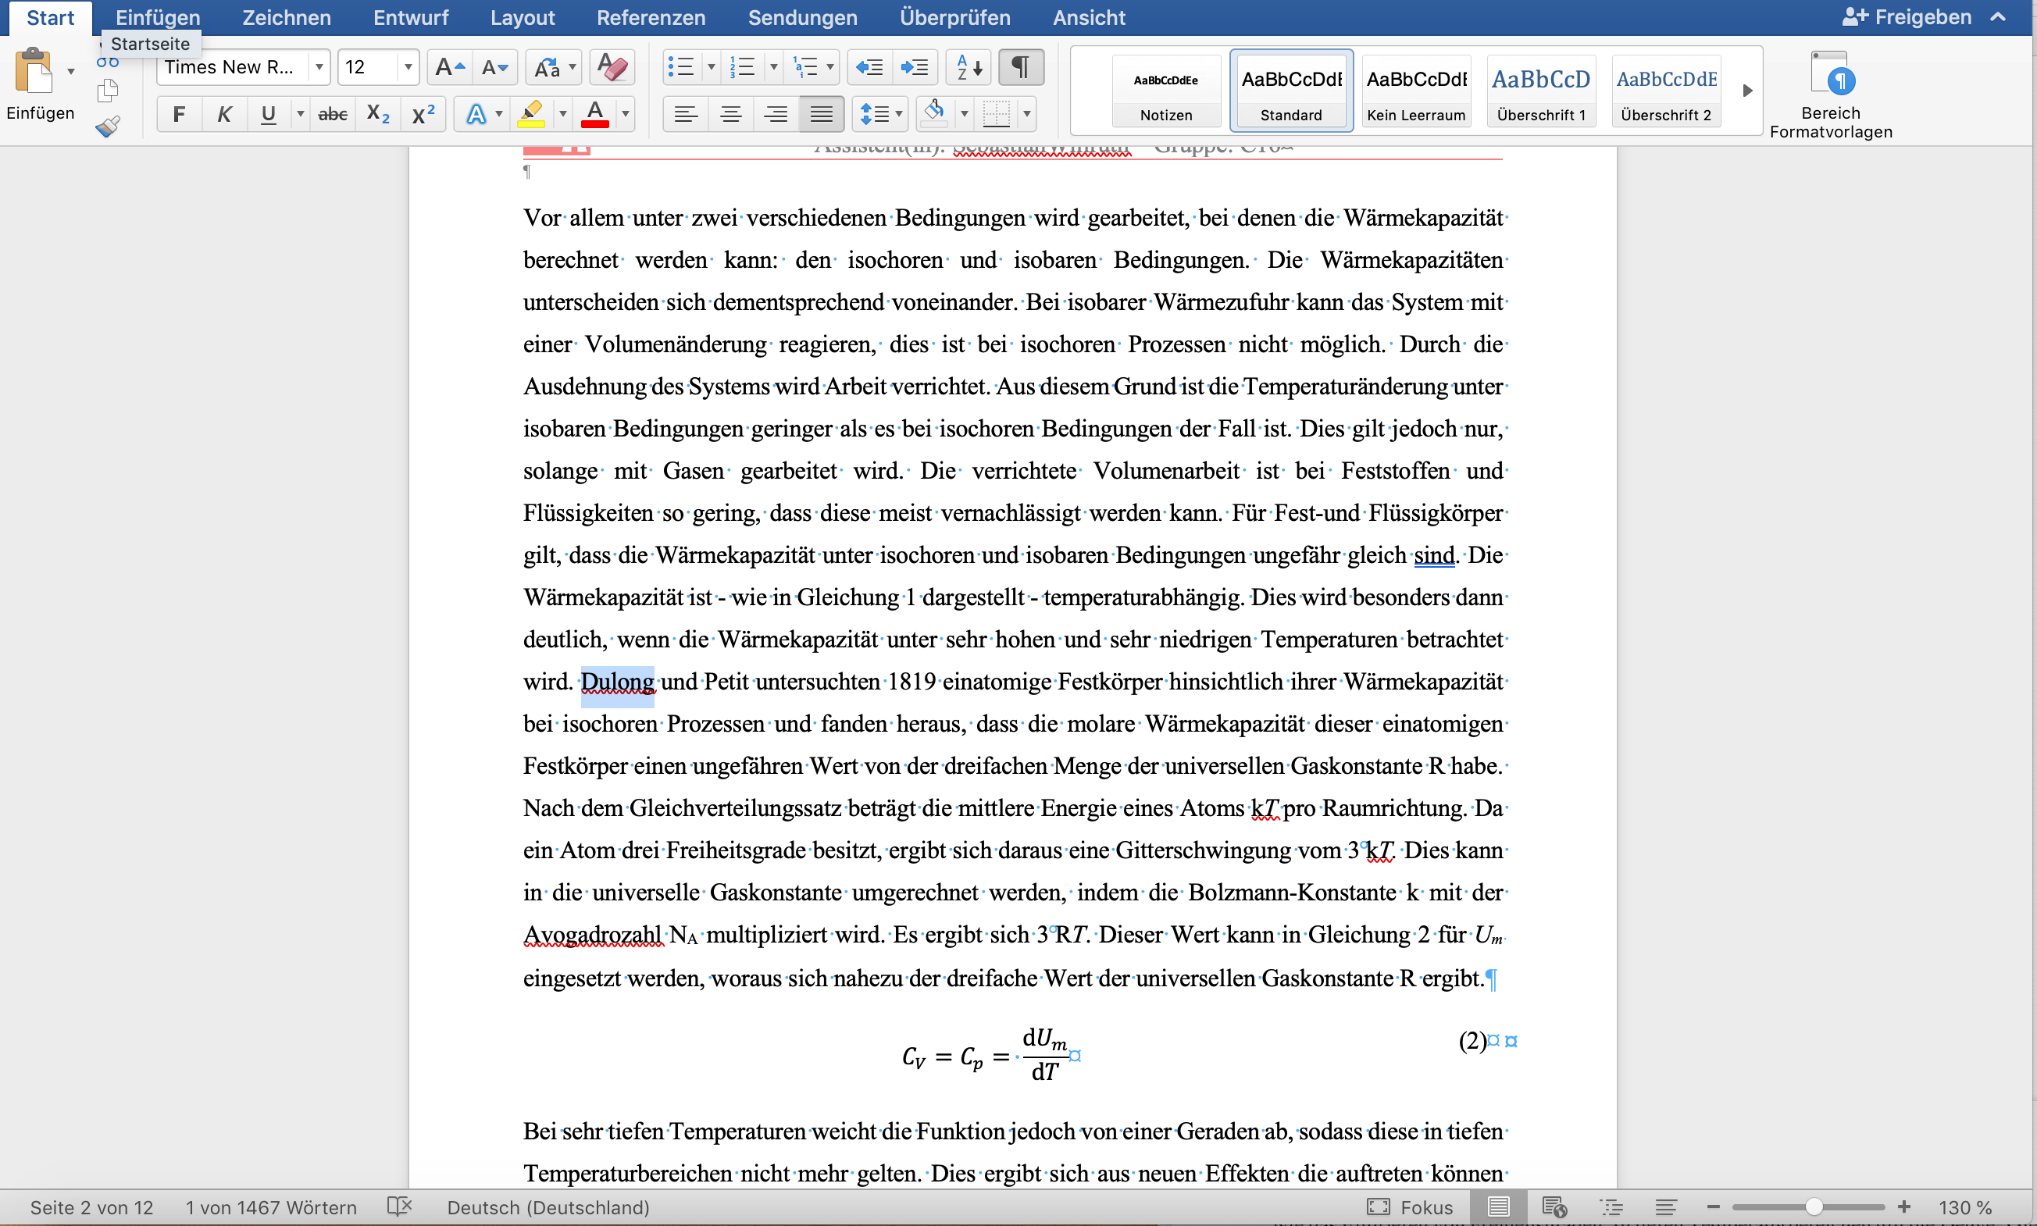The width and height of the screenshot is (2037, 1226).
Task: Open the Überprüfen ribbon tab
Action: click(954, 17)
